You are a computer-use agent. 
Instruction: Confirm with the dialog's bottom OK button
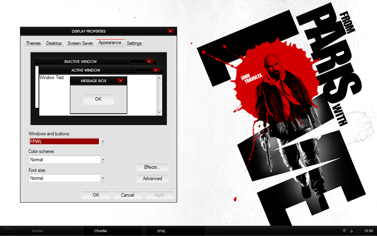pos(96,195)
